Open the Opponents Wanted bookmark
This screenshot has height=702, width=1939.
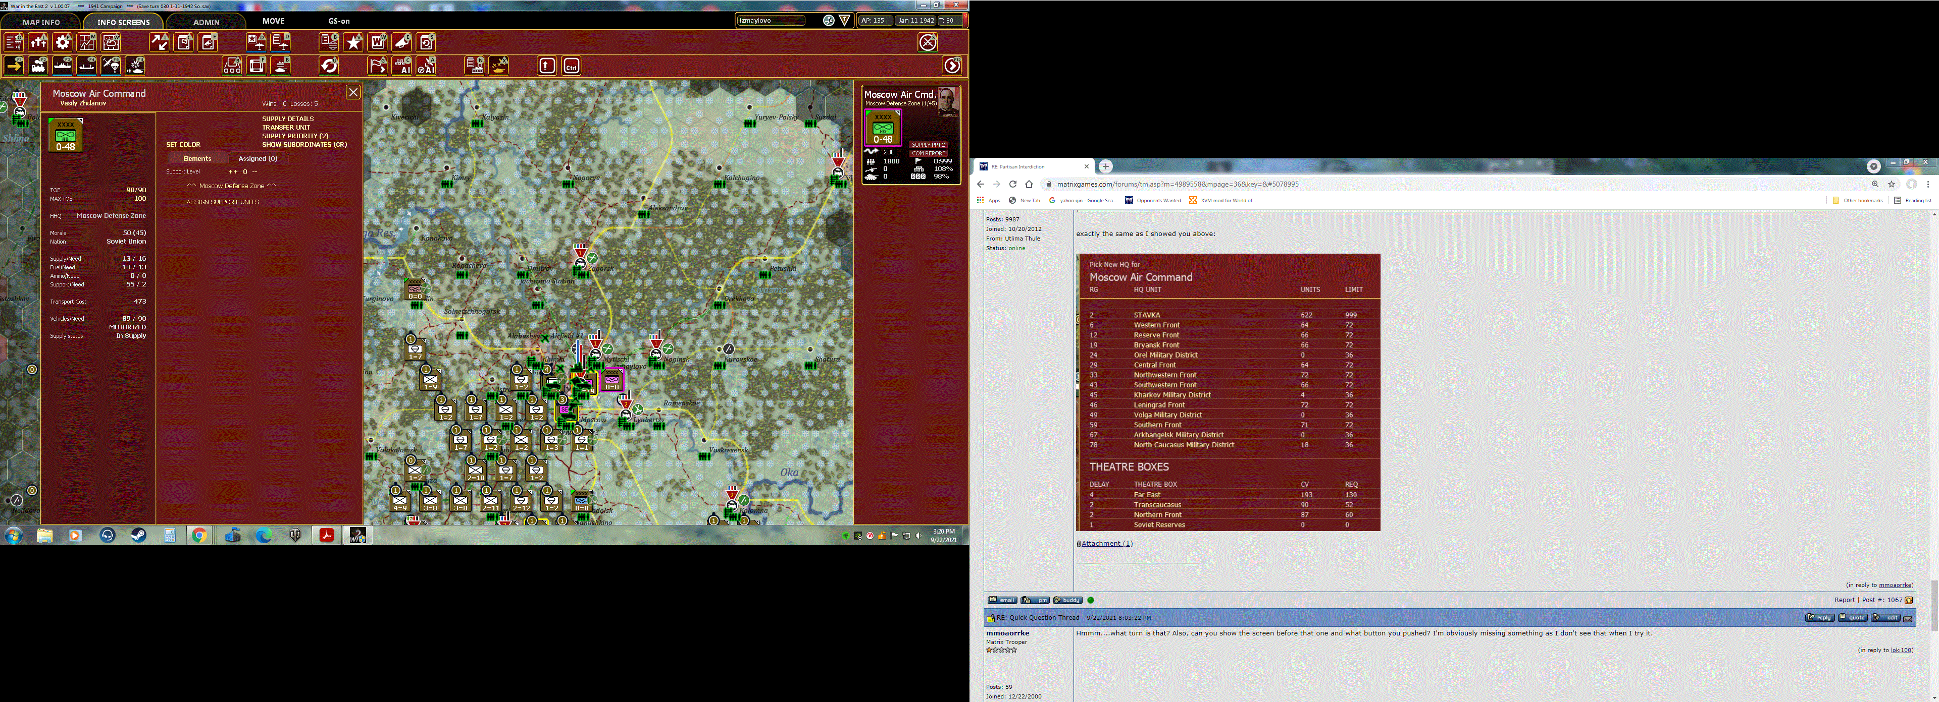pyautogui.click(x=1152, y=201)
